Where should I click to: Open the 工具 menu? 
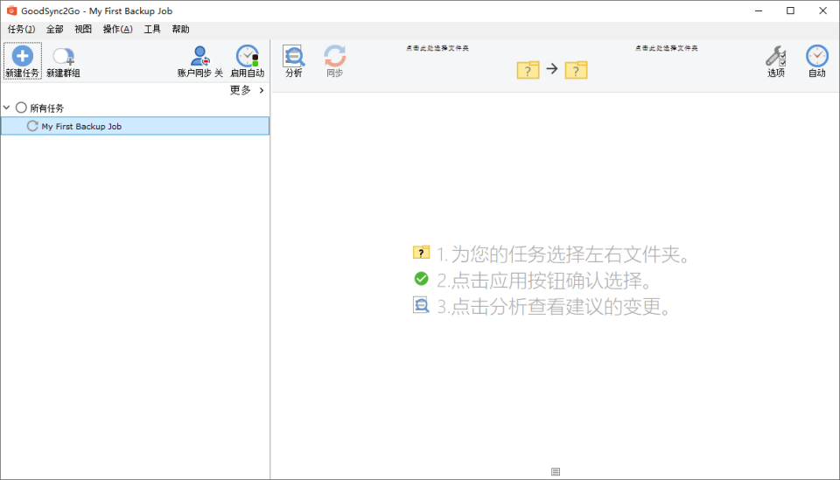click(152, 29)
